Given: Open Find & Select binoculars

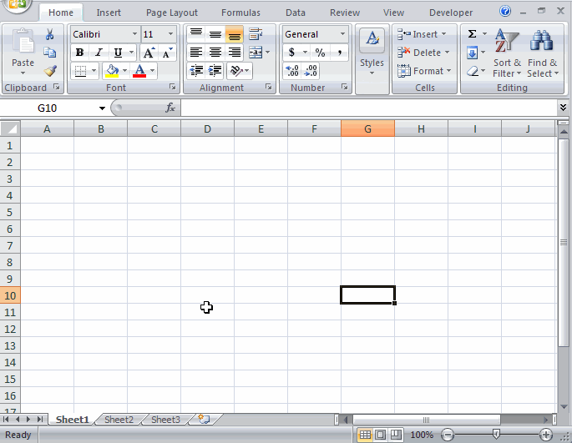Looking at the screenshot, I should click(543, 53).
